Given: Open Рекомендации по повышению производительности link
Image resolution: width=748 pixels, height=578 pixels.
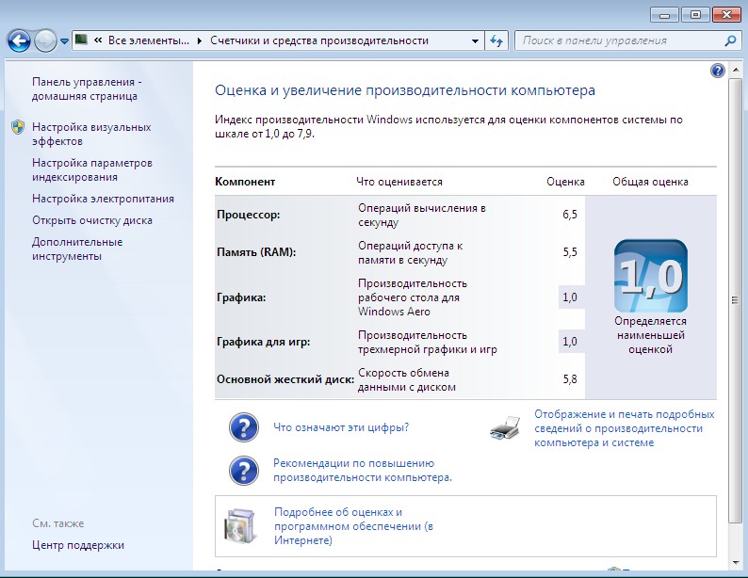Looking at the screenshot, I should pyautogui.click(x=363, y=471).
